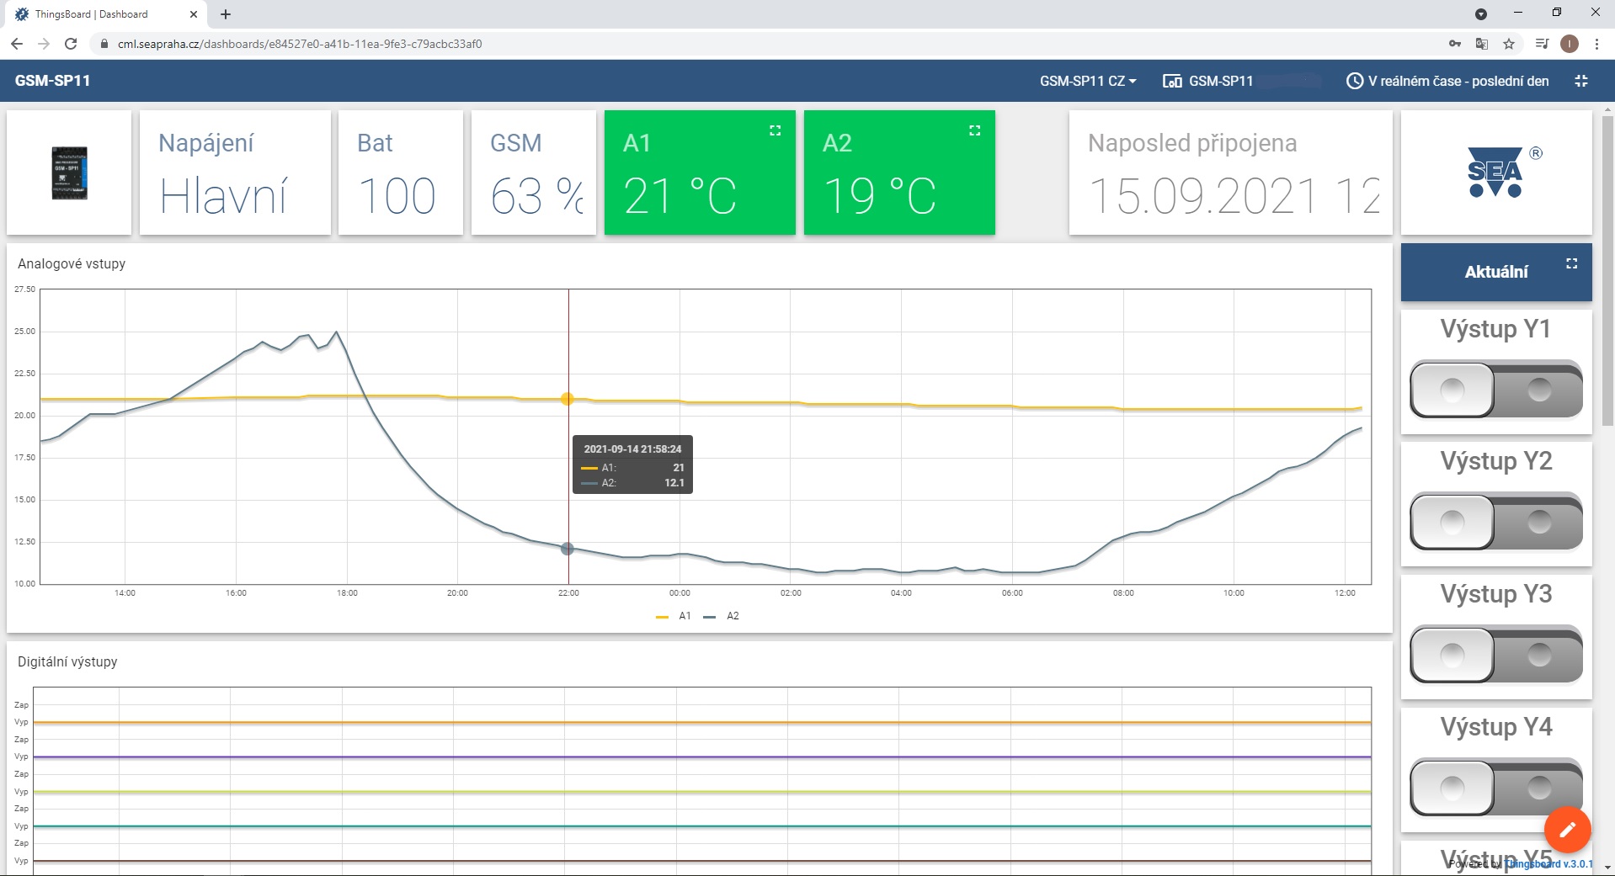Close the ThingsBoard Dashboard tab
Viewport: 1615px width, 876px height.
point(194,14)
